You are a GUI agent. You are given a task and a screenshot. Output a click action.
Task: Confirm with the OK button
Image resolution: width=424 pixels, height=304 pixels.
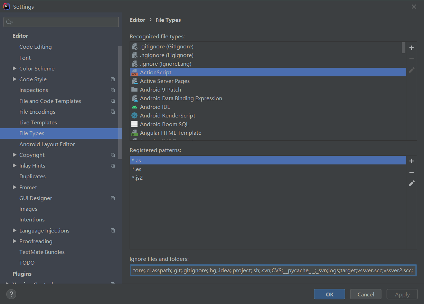click(x=330, y=294)
